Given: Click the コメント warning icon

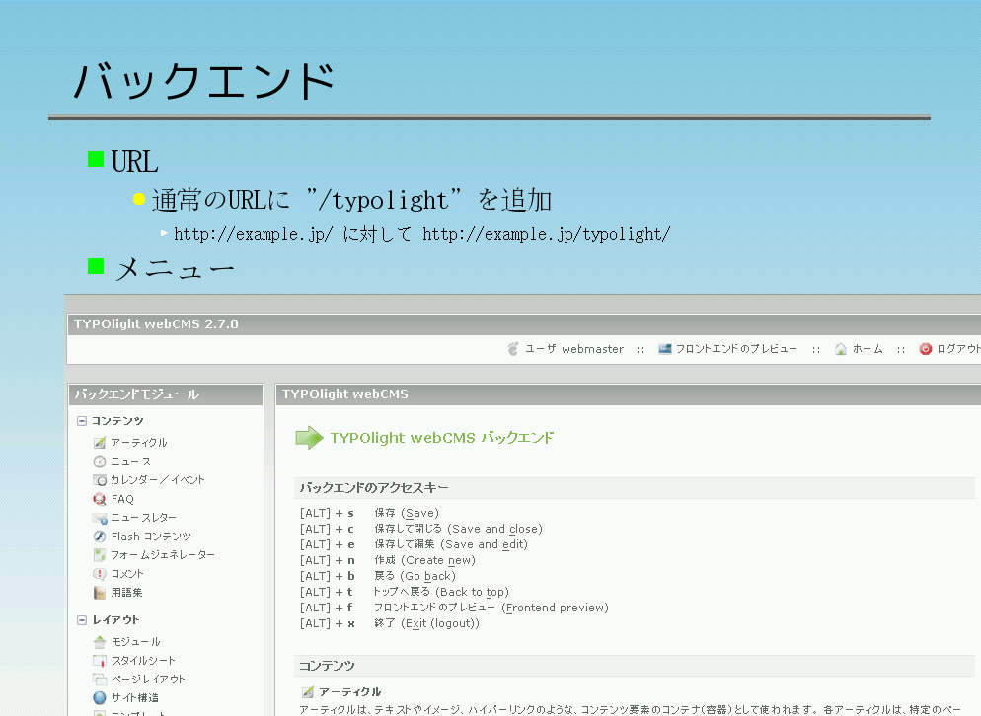Looking at the screenshot, I should point(100,573).
